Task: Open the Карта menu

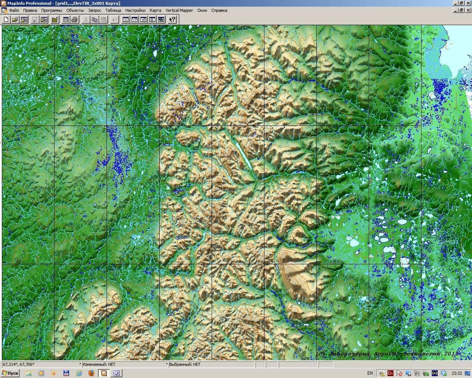Action: pyautogui.click(x=156, y=10)
